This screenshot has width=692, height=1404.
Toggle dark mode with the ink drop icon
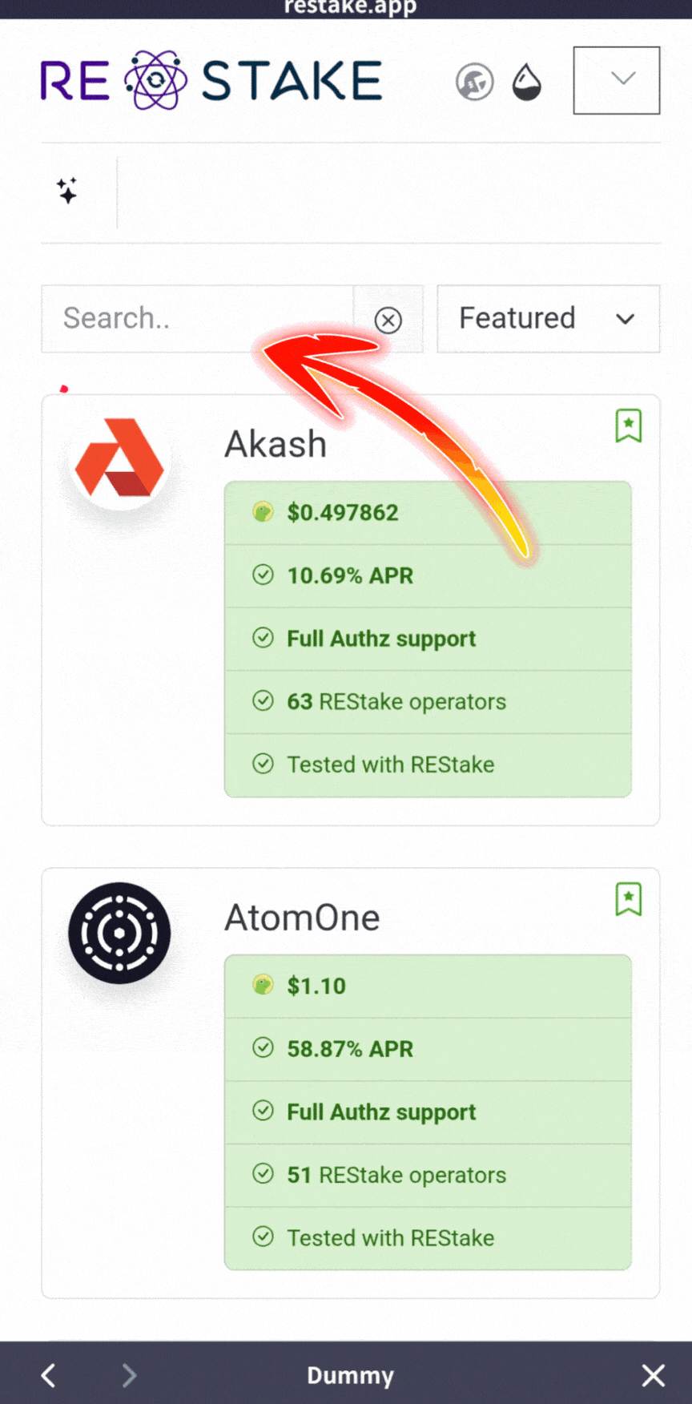pos(526,81)
